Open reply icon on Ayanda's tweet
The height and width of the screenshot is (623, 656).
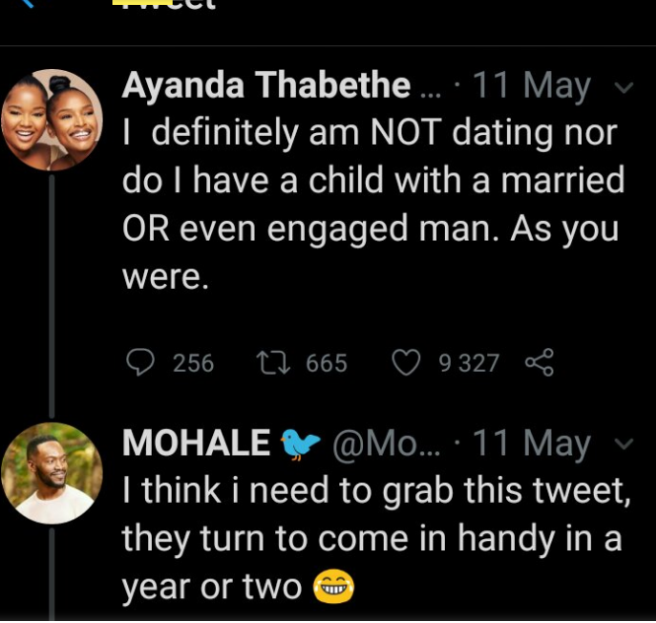tap(140, 363)
